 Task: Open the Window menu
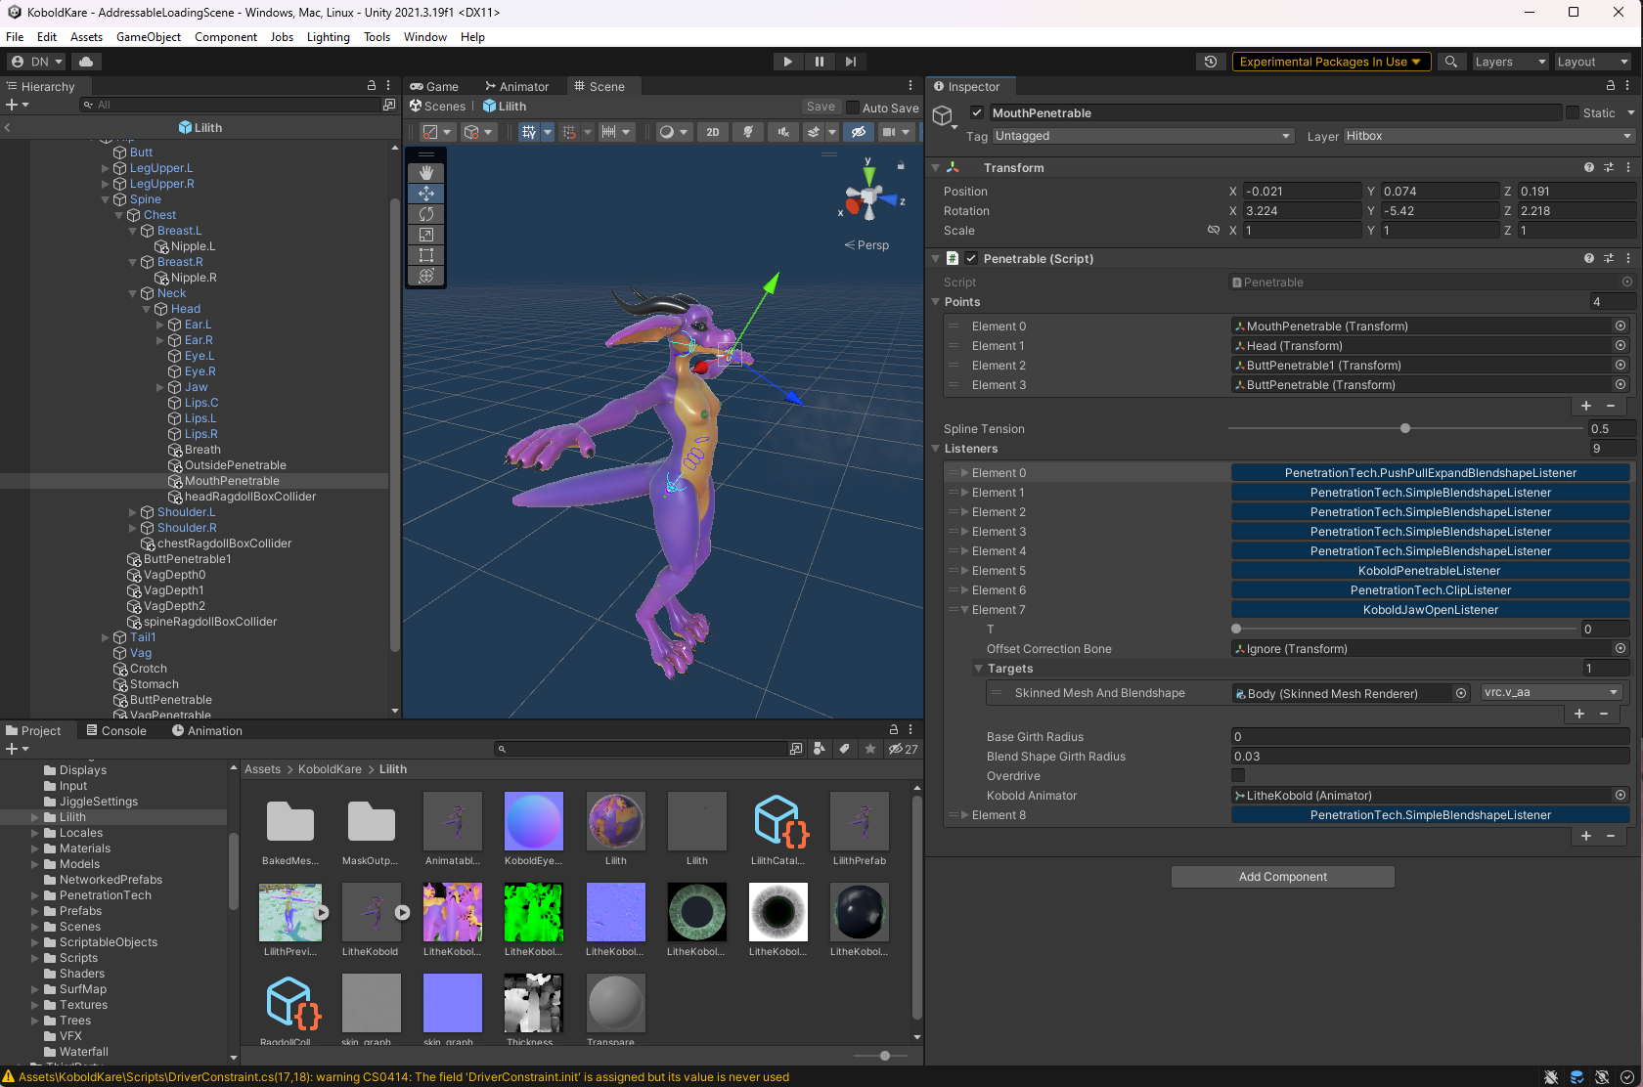coord(425,37)
